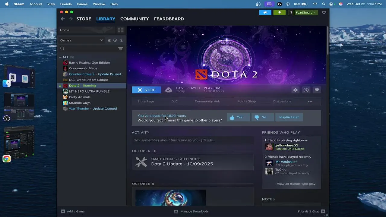Switch library to grid collections view
Viewport: 386px width, 217px height.
[120, 30]
